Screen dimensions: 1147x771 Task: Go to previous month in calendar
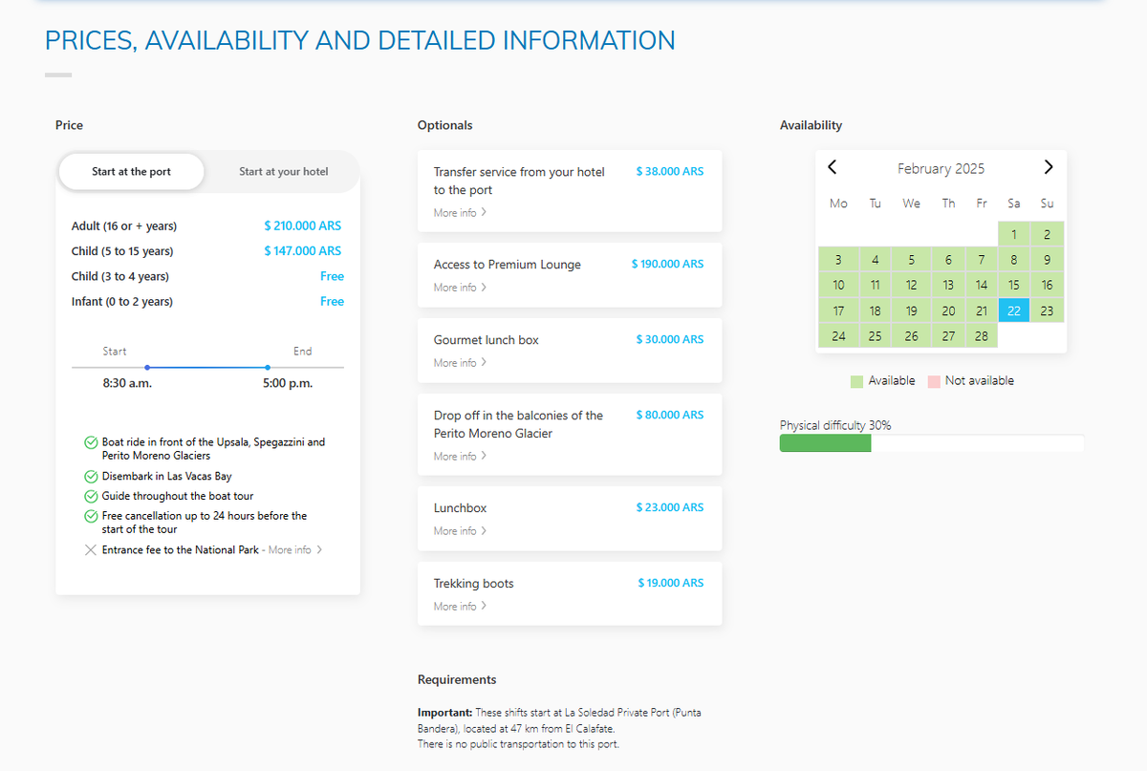click(832, 167)
